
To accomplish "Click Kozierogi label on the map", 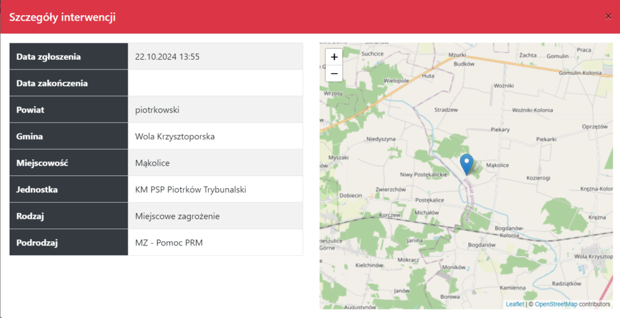I will tap(538, 178).
